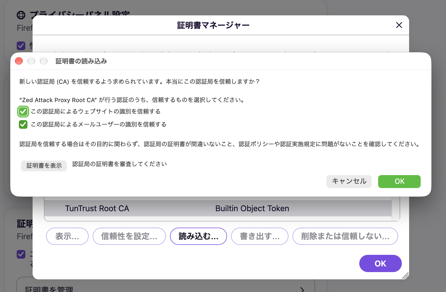Screen dimensions: 446x292
Task: Close the certificate manager with X icon
Action: (399, 25)
